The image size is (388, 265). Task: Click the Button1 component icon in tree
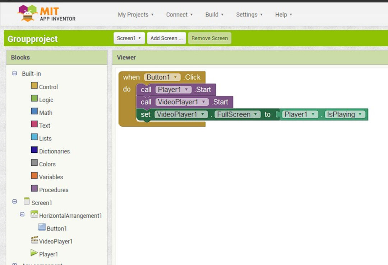click(x=42, y=227)
